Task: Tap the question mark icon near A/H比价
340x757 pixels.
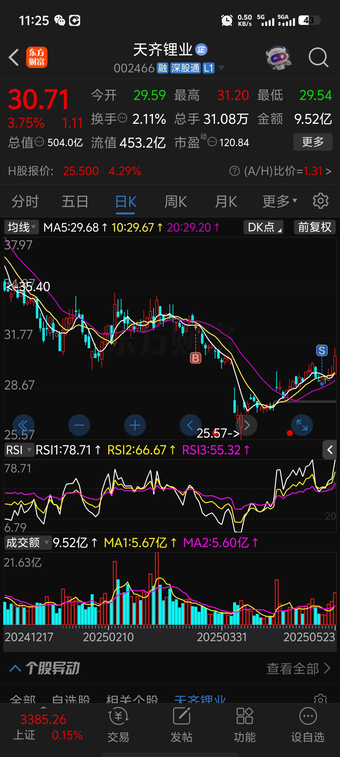Action: pos(234,171)
